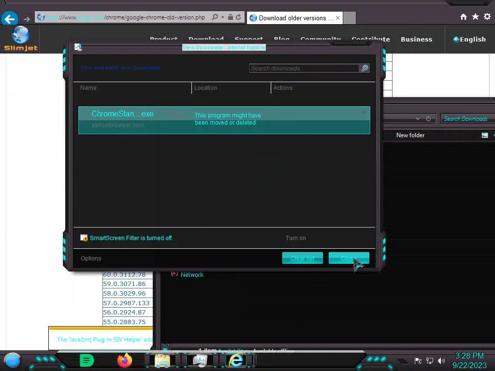Viewport: 495px width, 371px height.
Task: Open the English language selector
Action: [x=469, y=40]
